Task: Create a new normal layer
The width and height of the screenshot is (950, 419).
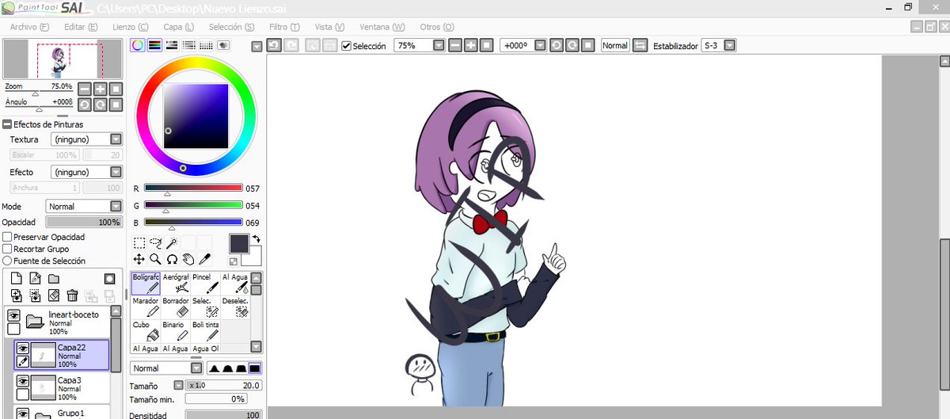Action: pyautogui.click(x=16, y=279)
